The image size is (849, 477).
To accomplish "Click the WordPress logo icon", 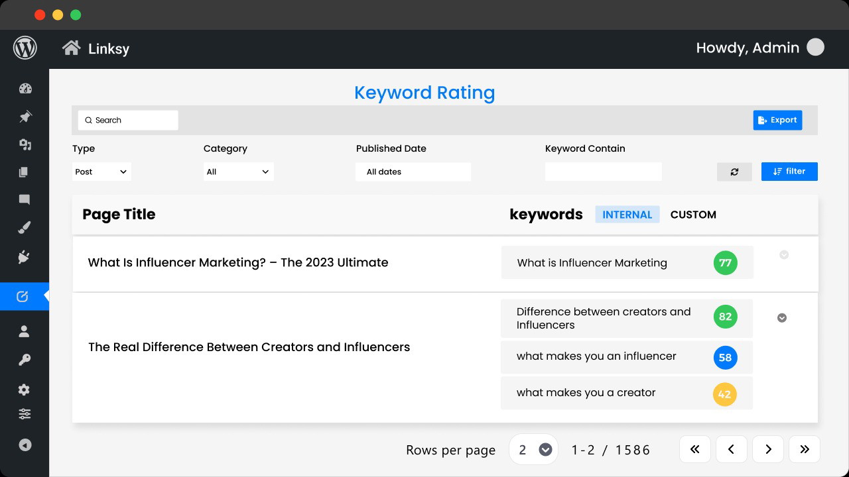I will (x=25, y=48).
